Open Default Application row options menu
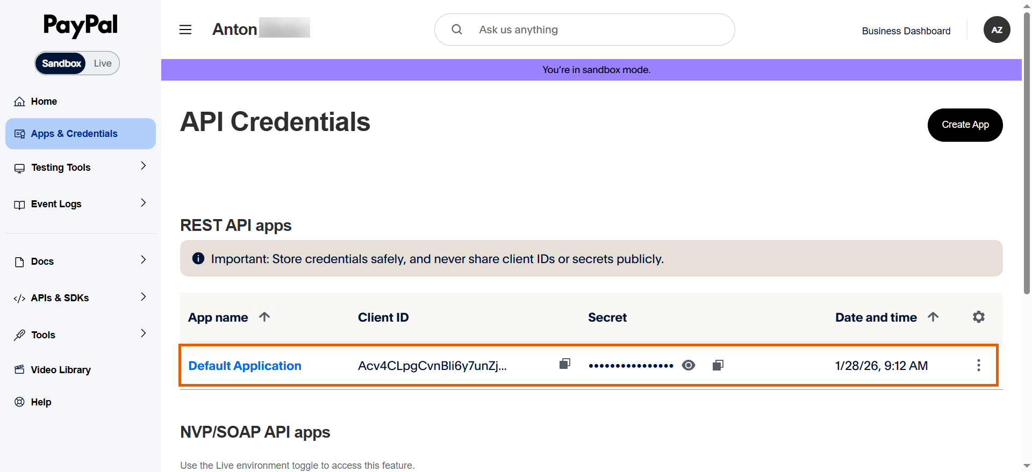The width and height of the screenshot is (1032, 472). coord(978,366)
